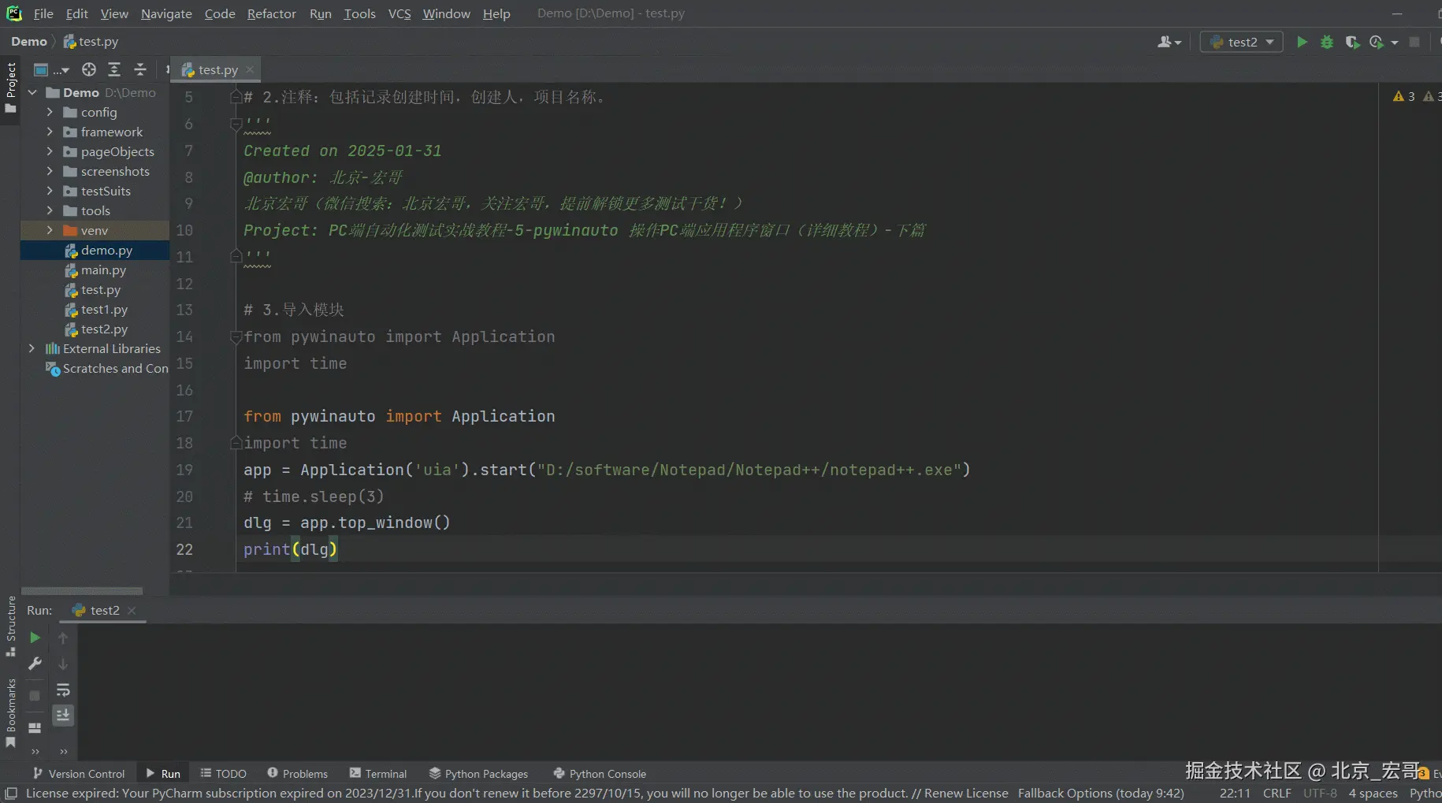The height and width of the screenshot is (803, 1442).
Task: Click the yellow warning indicator showing 3
Action: [x=1404, y=96]
